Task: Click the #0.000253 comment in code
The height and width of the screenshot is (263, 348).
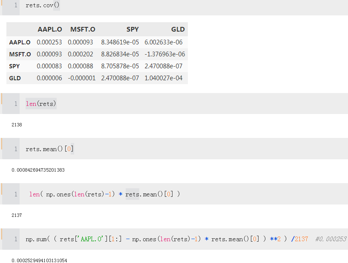Action: [331, 239]
